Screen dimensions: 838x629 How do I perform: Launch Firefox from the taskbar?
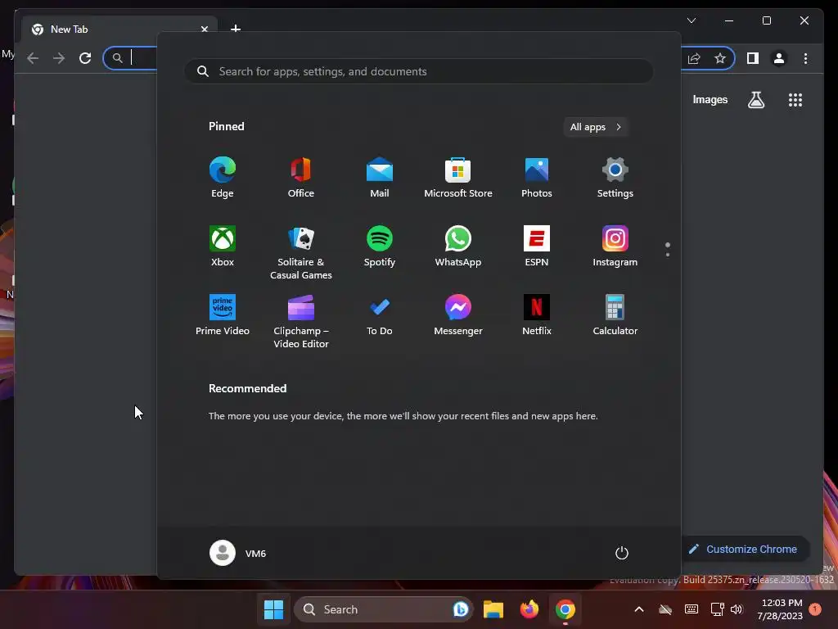529,609
